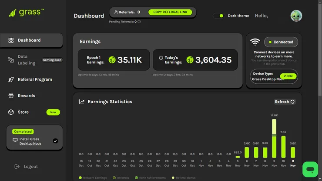Click the 35.11K Epoch earnings value

[130, 60]
